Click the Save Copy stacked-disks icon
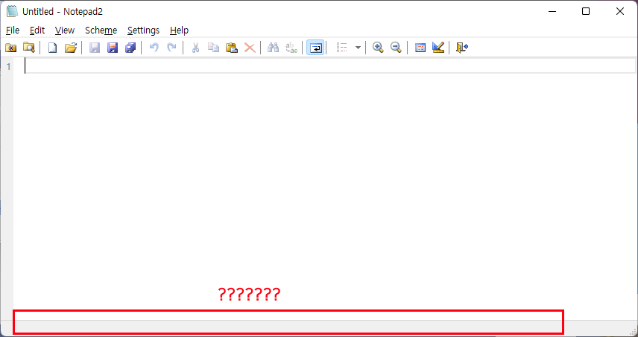 [x=130, y=48]
